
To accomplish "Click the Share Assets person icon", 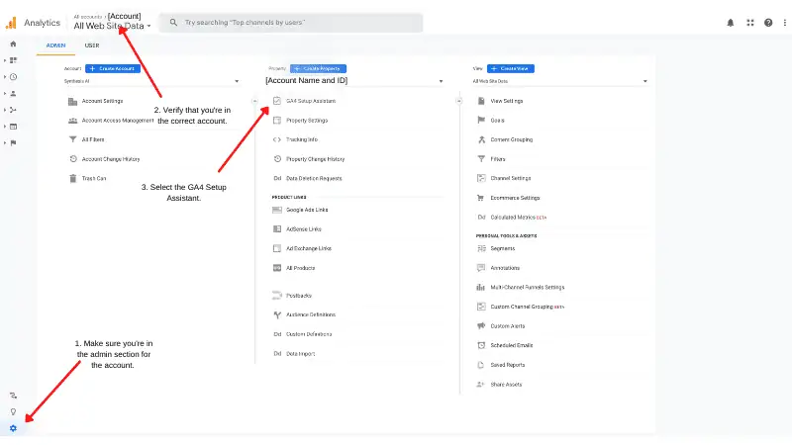I will [x=481, y=385].
